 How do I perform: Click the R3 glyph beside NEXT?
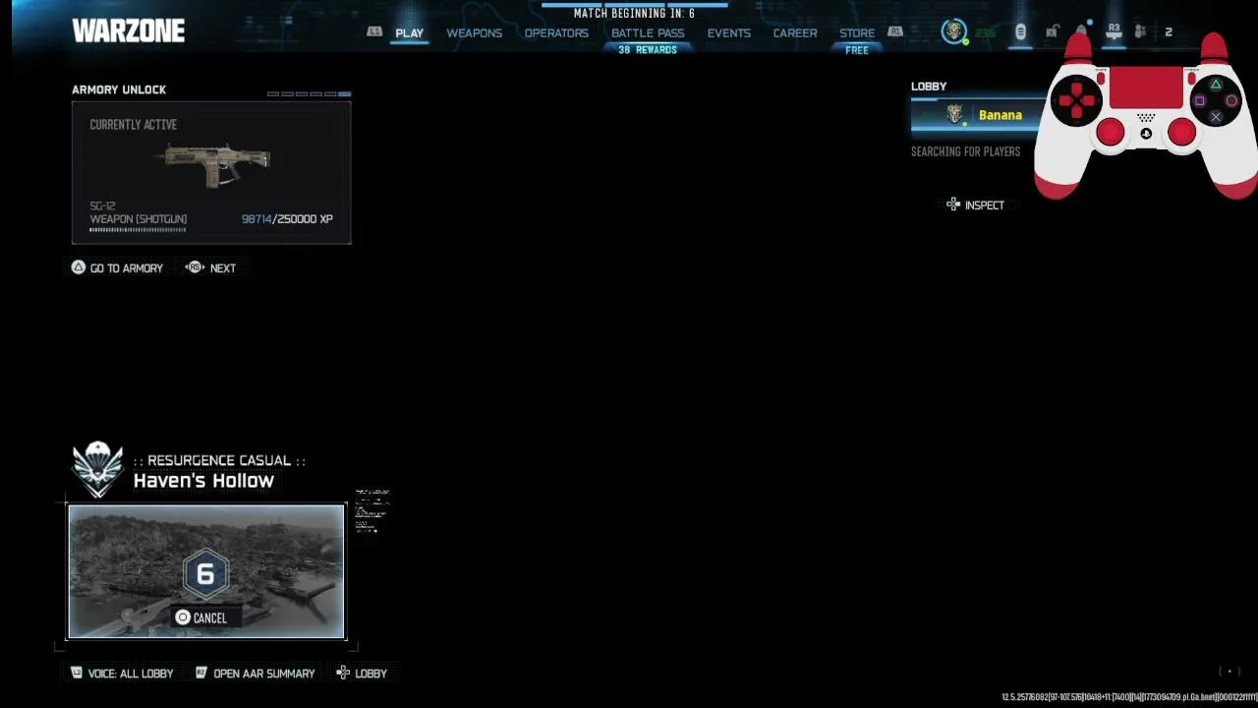pyautogui.click(x=195, y=267)
